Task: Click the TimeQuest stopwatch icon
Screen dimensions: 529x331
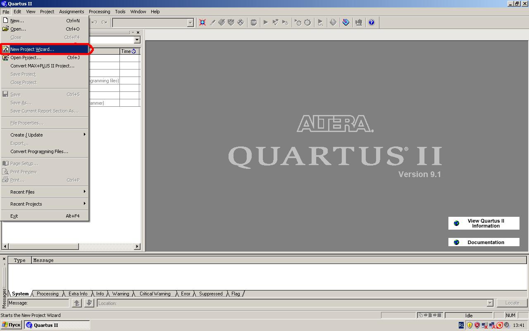Action: (x=307, y=22)
